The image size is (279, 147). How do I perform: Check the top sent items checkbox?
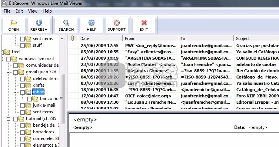click(23, 39)
